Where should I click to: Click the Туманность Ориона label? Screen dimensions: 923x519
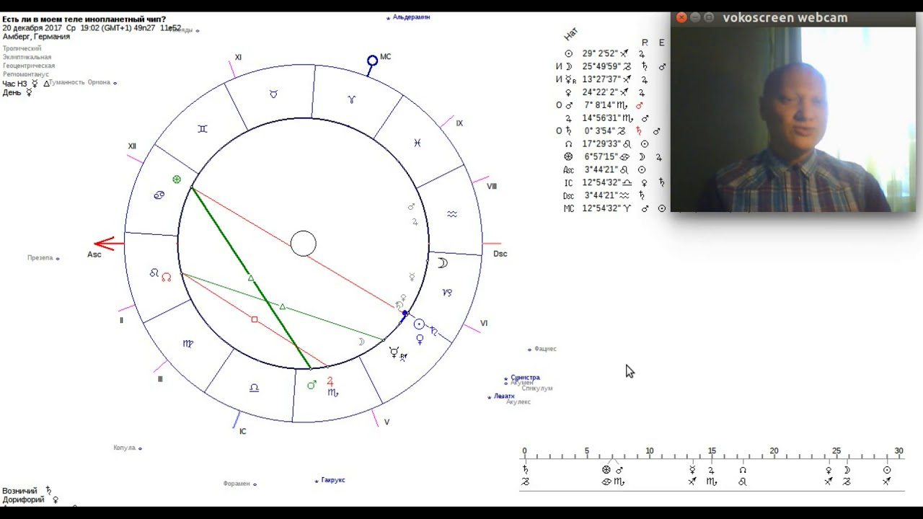pos(79,82)
